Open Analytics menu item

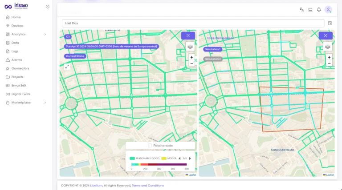coord(18,34)
